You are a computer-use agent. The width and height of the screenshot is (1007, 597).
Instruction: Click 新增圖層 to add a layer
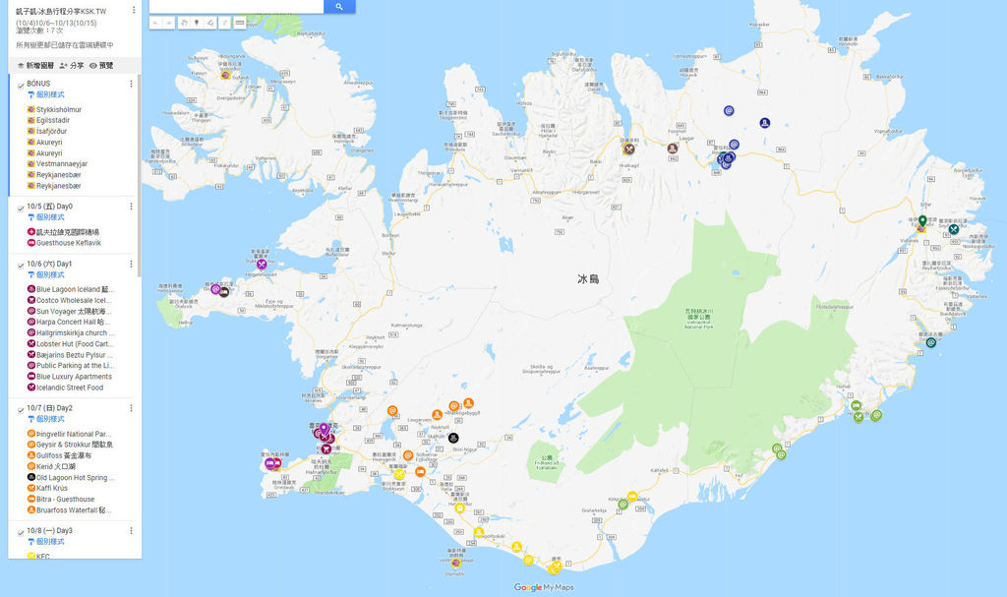pos(35,66)
